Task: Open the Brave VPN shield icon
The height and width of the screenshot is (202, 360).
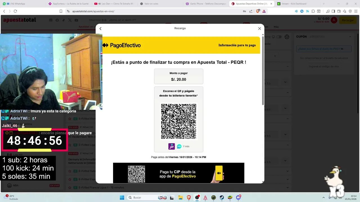Action: pyautogui.click(x=350, y=11)
